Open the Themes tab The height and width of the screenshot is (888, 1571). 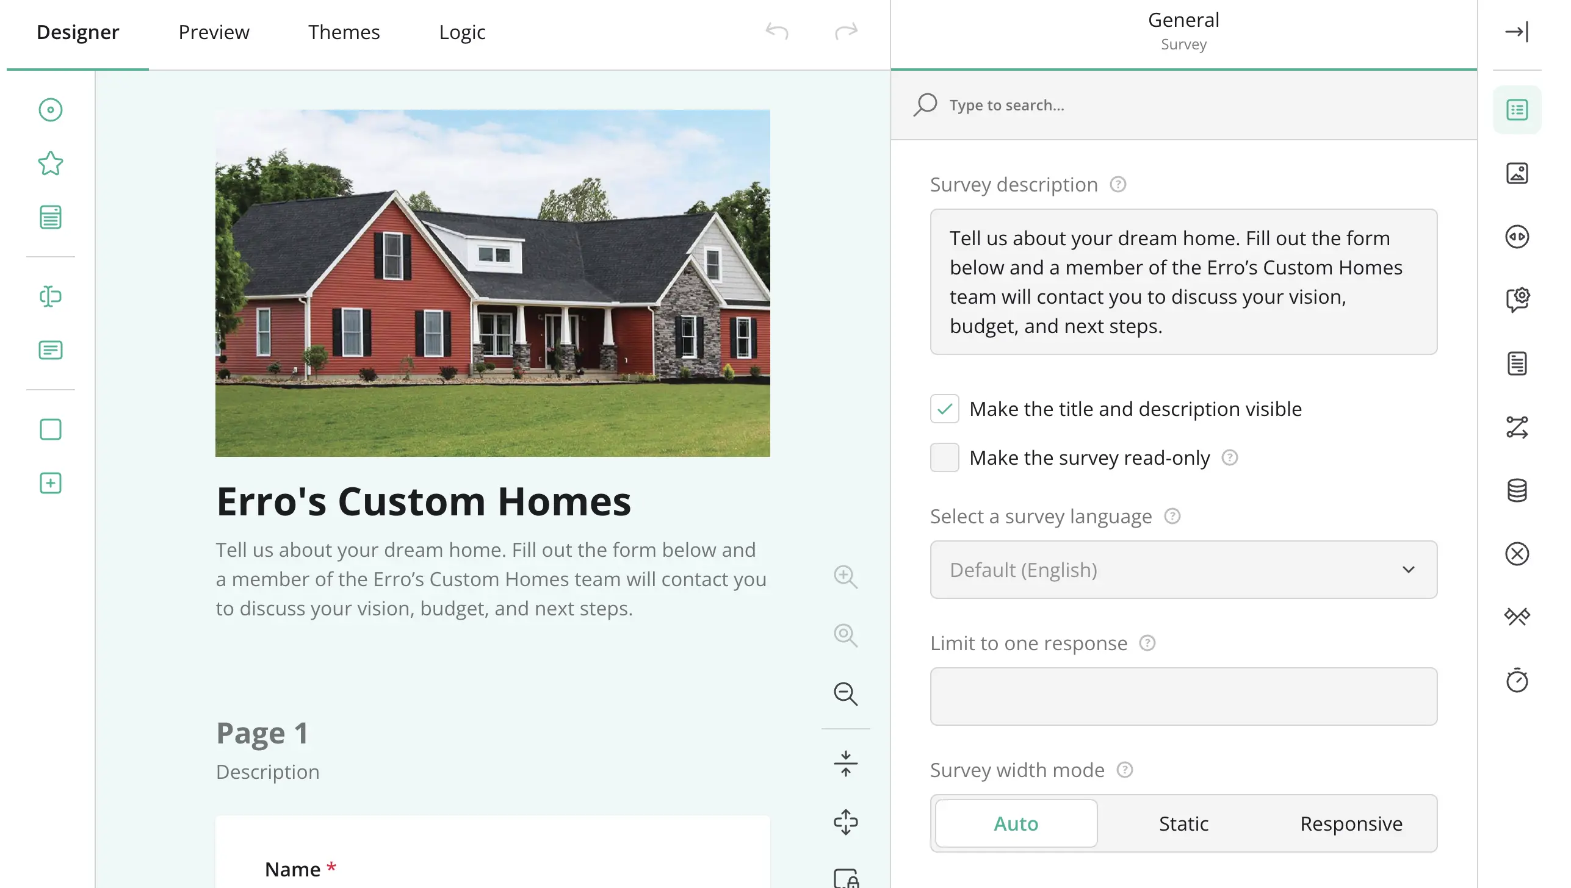(x=344, y=32)
